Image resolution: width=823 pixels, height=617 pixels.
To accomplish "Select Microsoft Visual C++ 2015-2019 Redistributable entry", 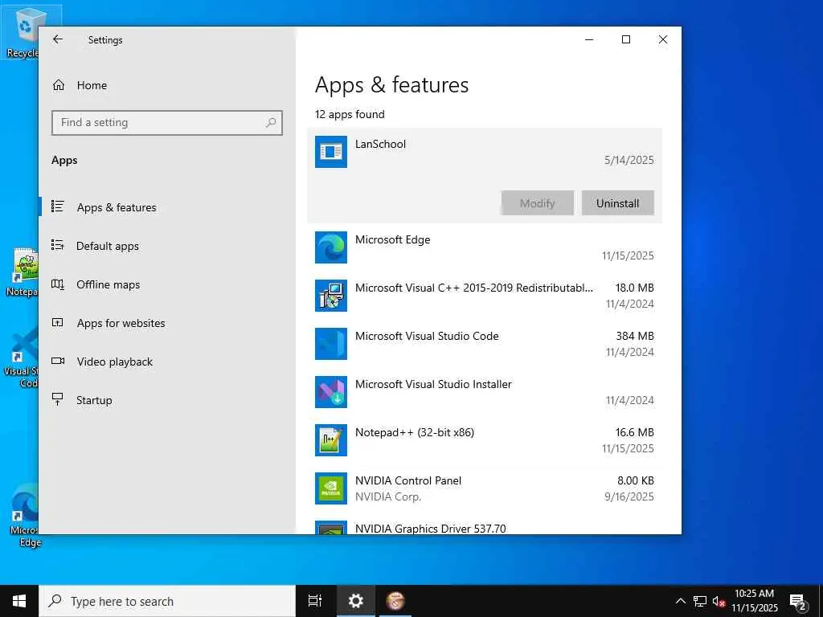I will (485, 296).
